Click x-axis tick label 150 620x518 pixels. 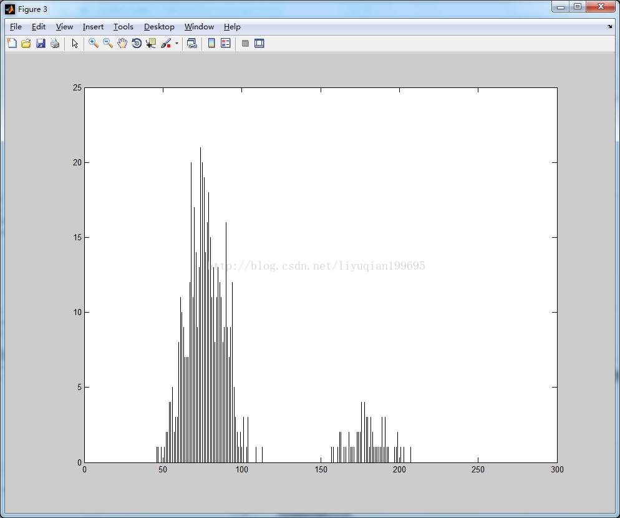pyautogui.click(x=321, y=470)
